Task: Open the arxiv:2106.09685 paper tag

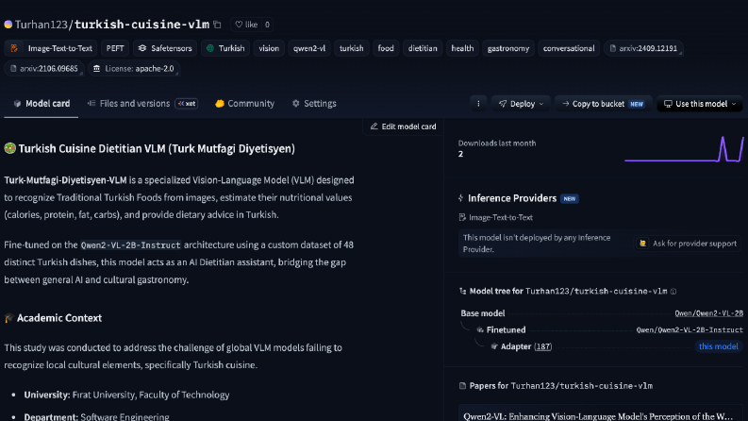Action: 44,69
